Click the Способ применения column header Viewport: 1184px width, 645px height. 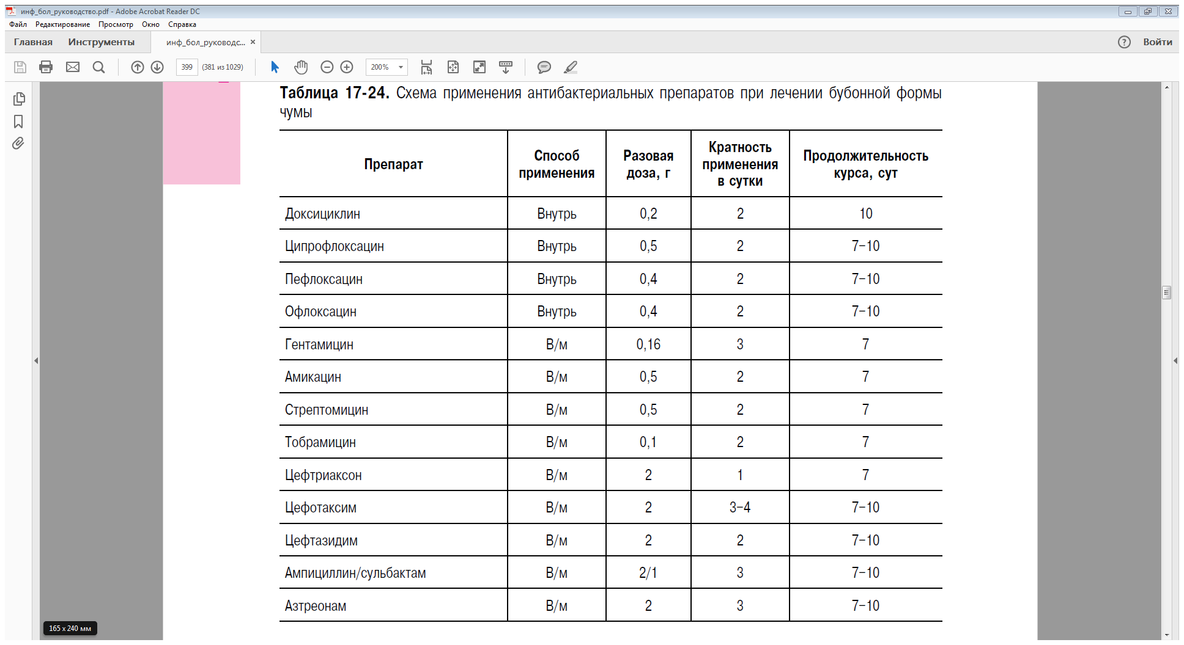[x=557, y=164]
